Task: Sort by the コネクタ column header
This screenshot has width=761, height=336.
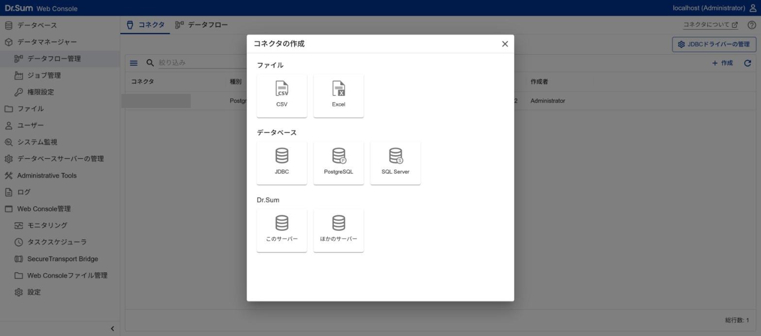Action: click(x=143, y=82)
